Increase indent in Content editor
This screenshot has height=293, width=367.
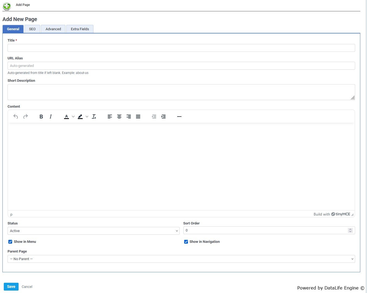coord(163,117)
